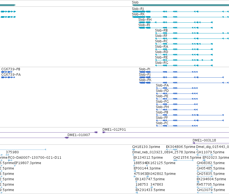The image size is (229, 194).
Task: Select the Slob-RB transcript label
Action: 161,30
